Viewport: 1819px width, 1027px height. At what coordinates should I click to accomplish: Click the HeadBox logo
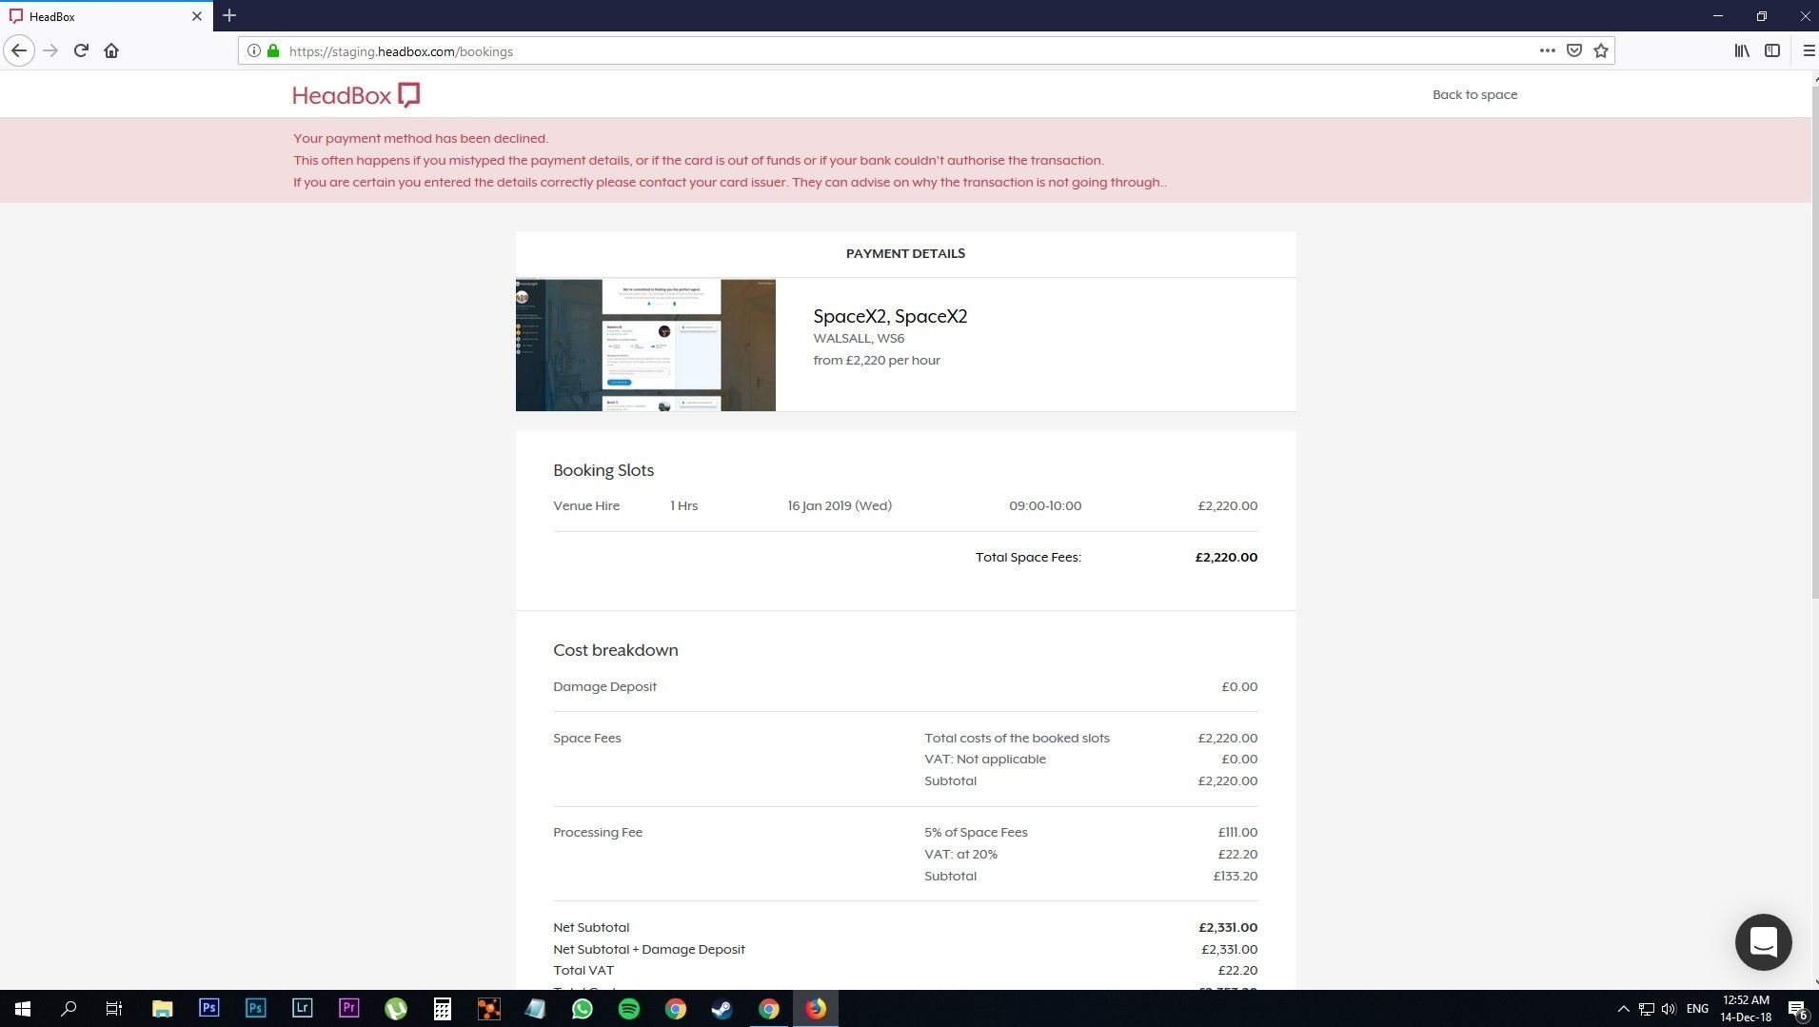tap(356, 95)
